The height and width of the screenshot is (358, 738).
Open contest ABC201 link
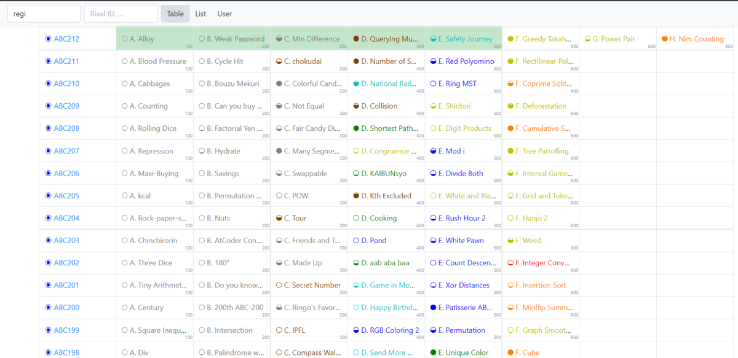tap(66, 286)
